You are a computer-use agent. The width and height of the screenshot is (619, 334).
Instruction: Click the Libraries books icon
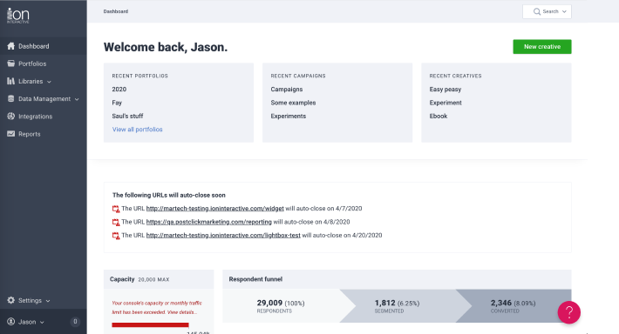(11, 81)
